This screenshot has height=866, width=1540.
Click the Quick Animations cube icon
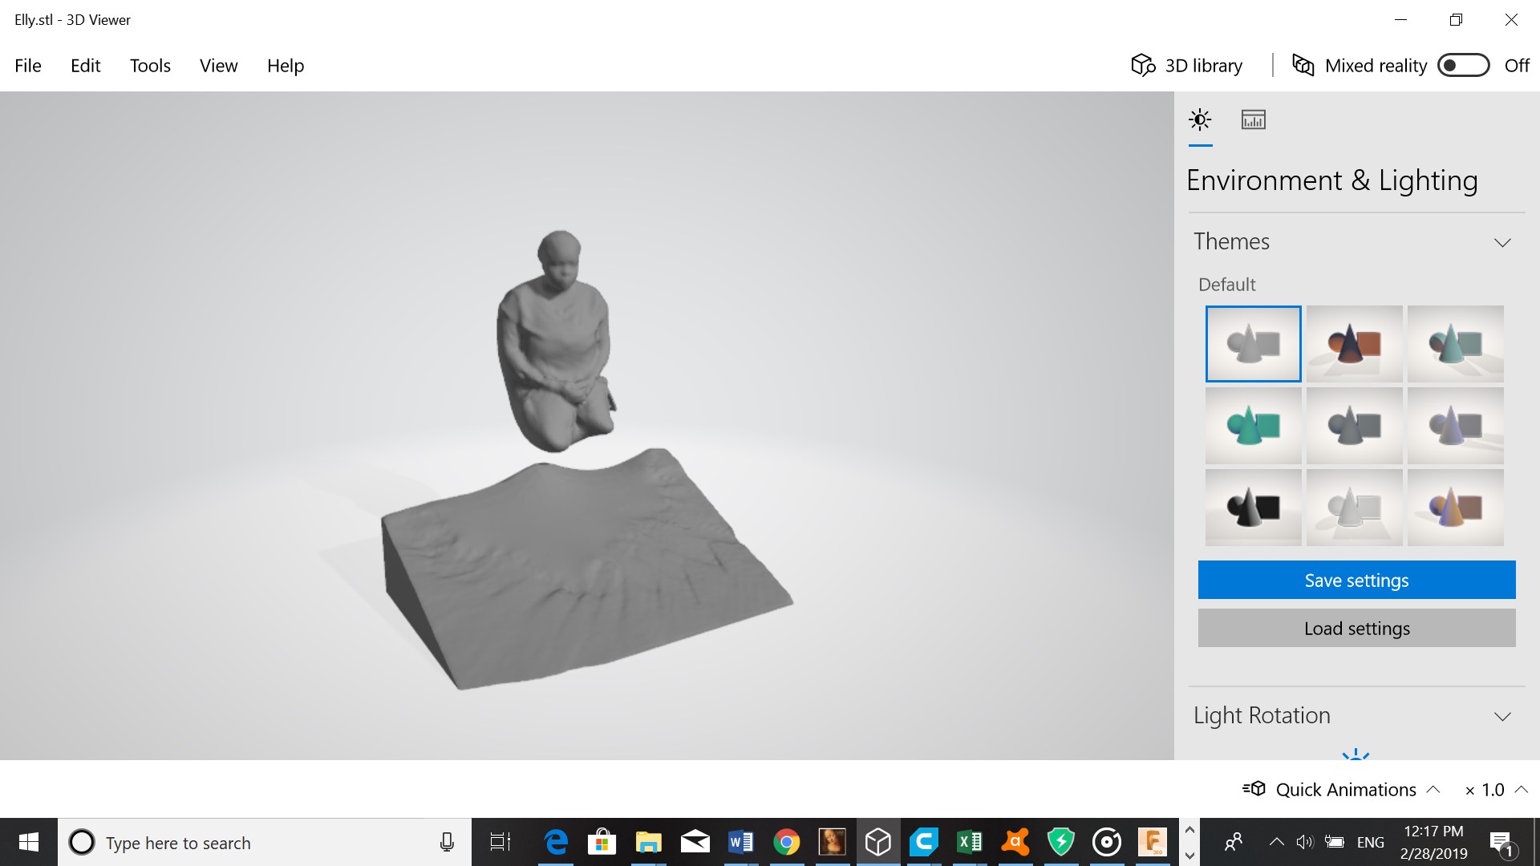[x=1254, y=789]
